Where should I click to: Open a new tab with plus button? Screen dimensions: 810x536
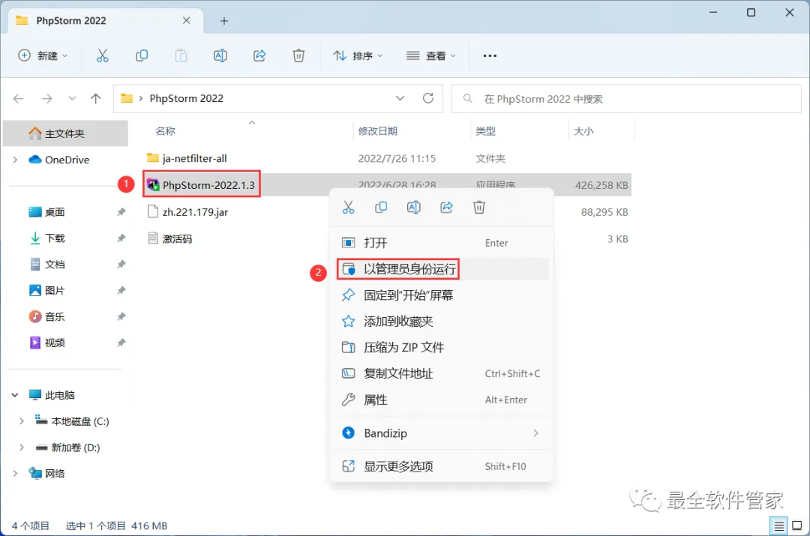pos(223,21)
